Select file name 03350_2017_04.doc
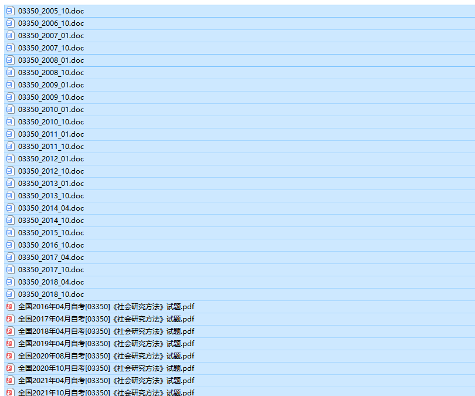 tap(51, 258)
